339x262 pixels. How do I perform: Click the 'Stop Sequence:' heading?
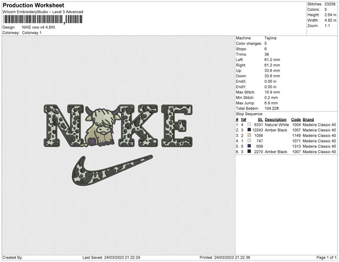250,114
